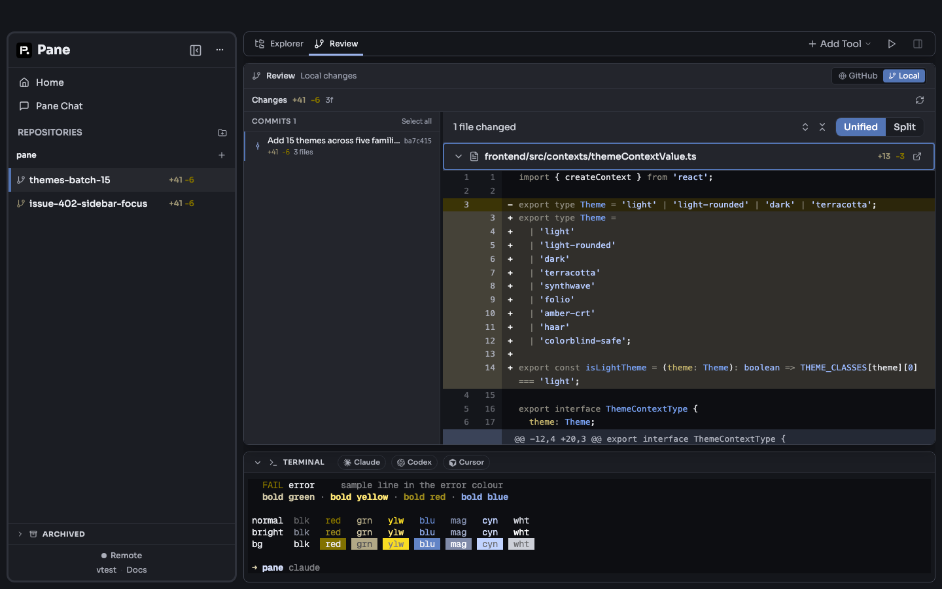Image resolution: width=942 pixels, height=589 pixels.
Task: Click added line 12 'colorblind-safe'
Action: pos(689,341)
